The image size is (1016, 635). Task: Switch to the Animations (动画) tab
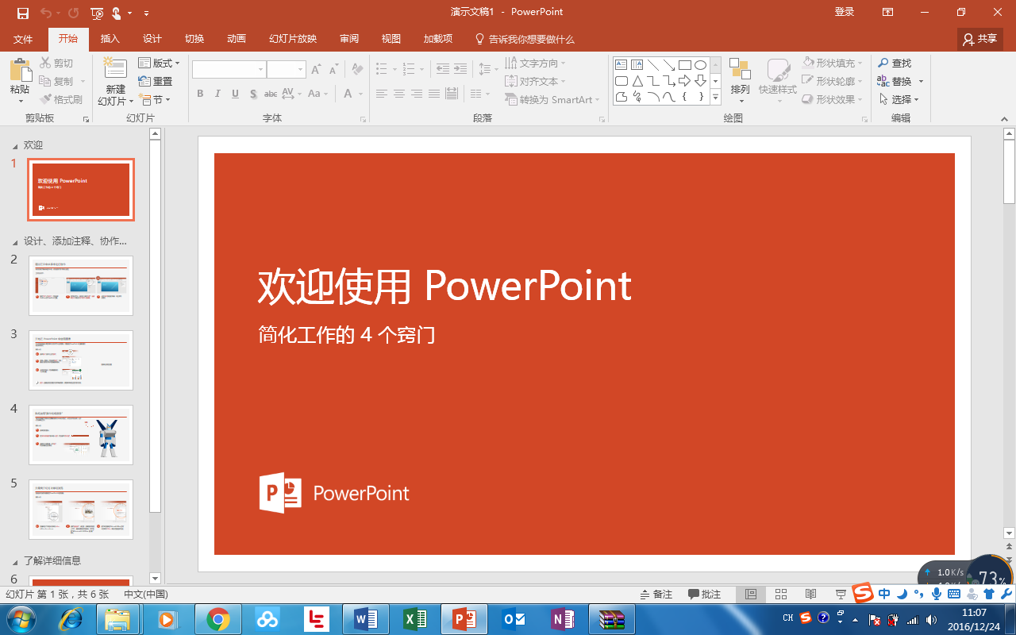(237, 39)
